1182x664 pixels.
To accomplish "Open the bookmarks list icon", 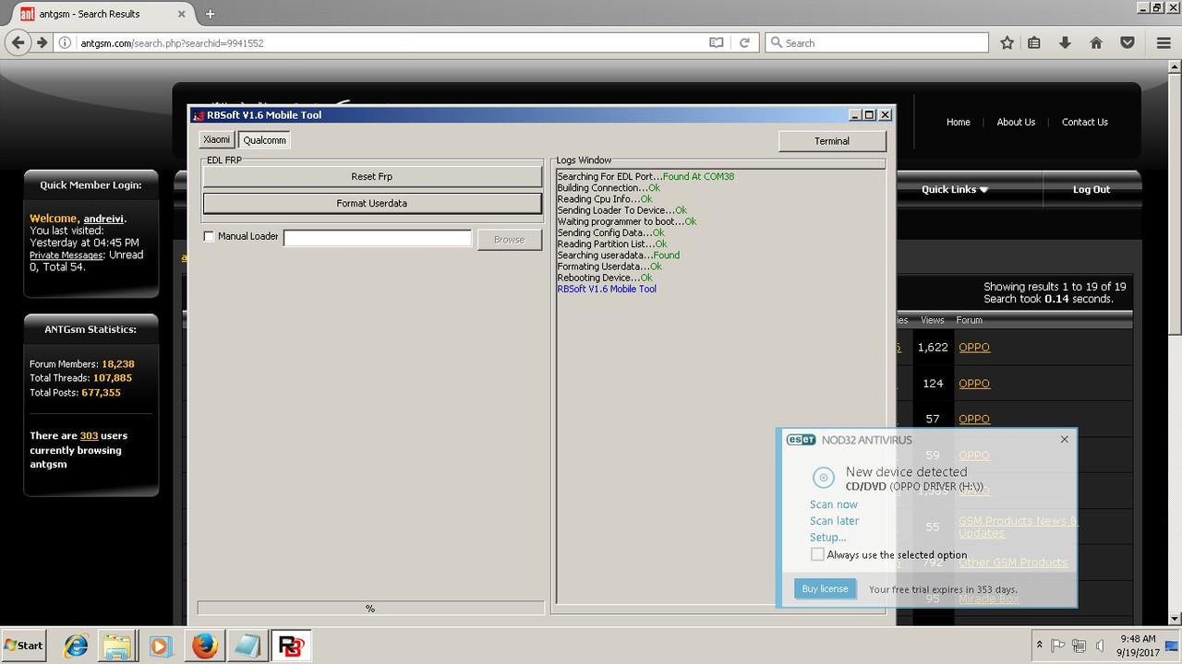I will 1034,42.
